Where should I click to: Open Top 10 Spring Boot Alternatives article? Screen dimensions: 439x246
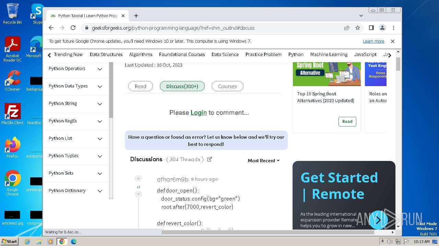pyautogui.click(x=326, y=97)
